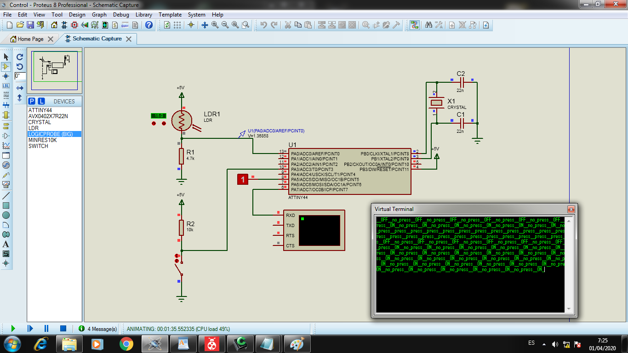Open the Debug menu
This screenshot has width=628, height=353.
121,15
